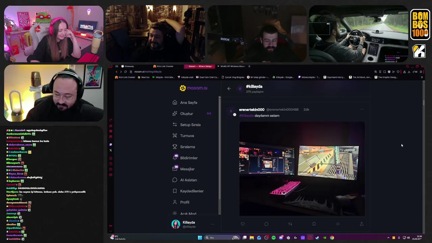Image resolution: width=432 pixels, height=243 pixels.
Task: Click the #Killayda hashtag in the post
Action: click(246, 115)
